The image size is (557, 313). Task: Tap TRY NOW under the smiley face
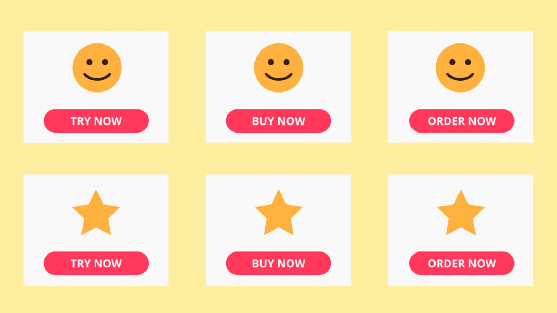pyautogui.click(x=96, y=121)
